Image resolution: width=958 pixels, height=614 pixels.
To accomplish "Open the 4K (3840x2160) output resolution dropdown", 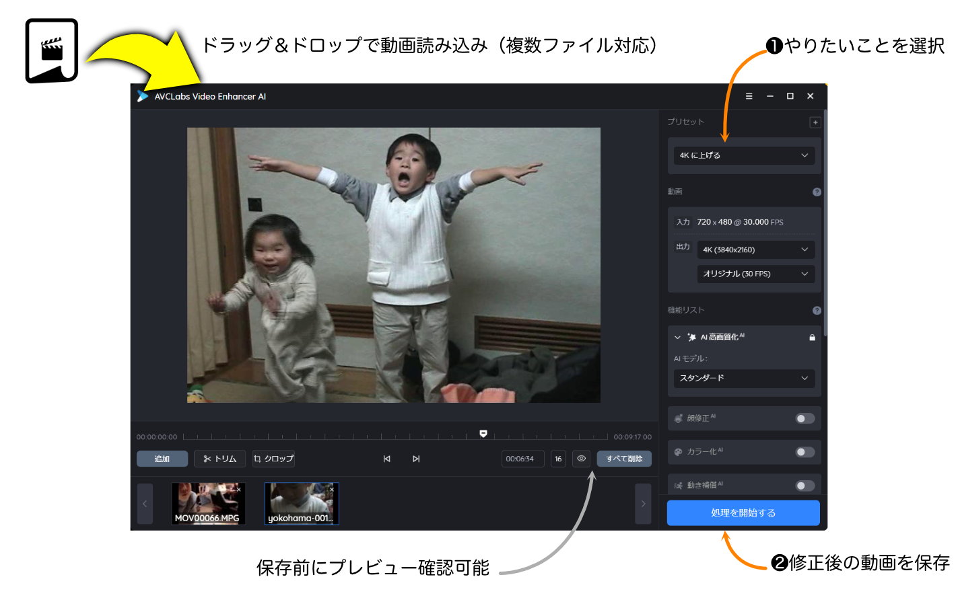I will tap(755, 250).
